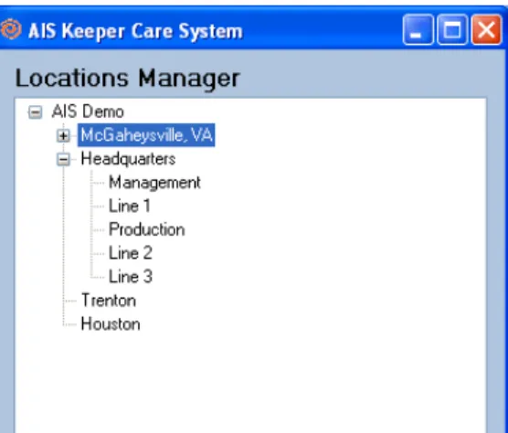Expand the McGaheysville, VA node
Image resolution: width=508 pixels, height=433 pixels.
click(63, 136)
